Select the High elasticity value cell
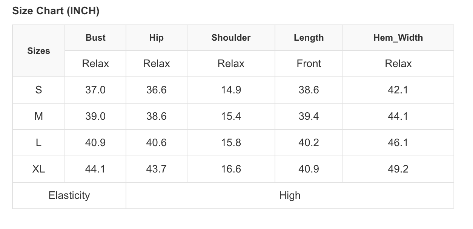473x229 pixels. pos(290,195)
